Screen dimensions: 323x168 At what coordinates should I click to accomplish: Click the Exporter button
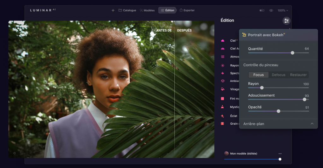point(187,10)
